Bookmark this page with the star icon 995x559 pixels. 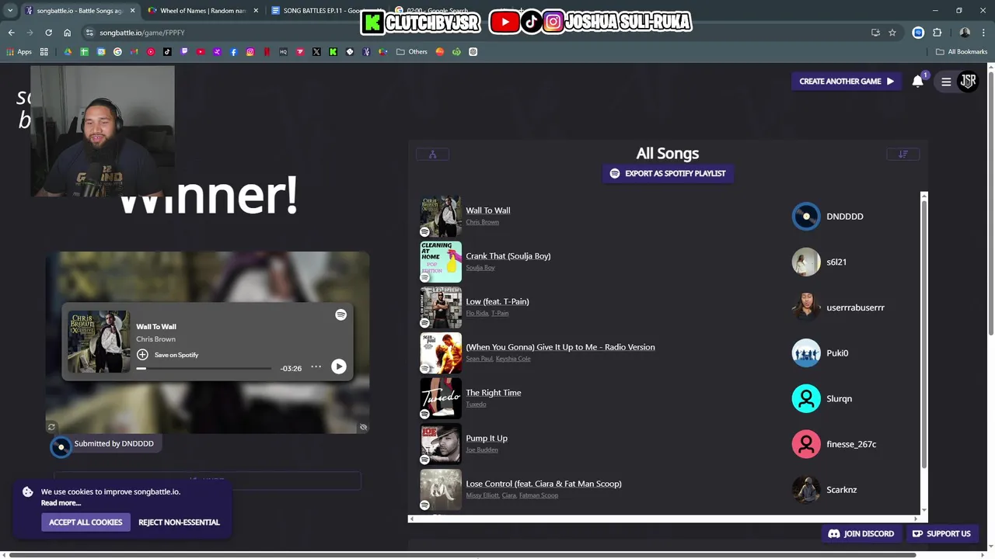[892, 33]
